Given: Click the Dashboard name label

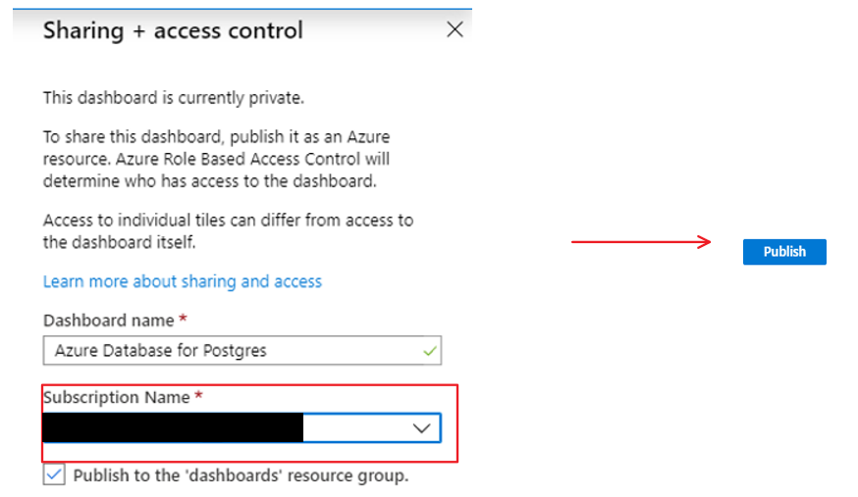Looking at the screenshot, I should [x=108, y=321].
